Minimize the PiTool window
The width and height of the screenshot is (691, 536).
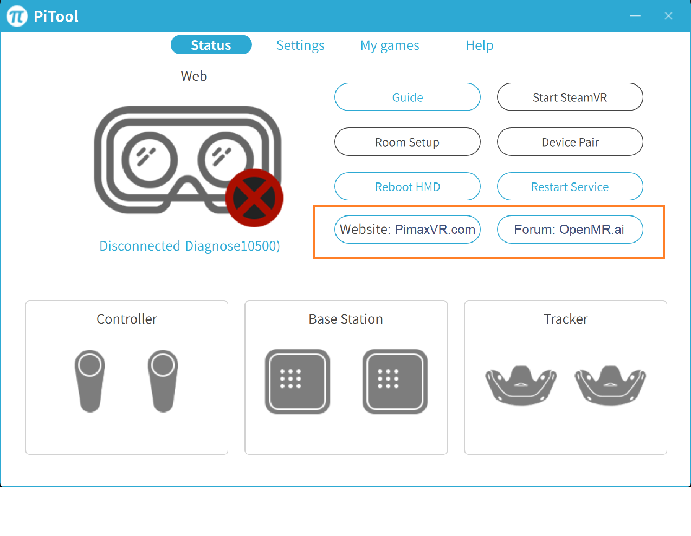pyautogui.click(x=635, y=16)
